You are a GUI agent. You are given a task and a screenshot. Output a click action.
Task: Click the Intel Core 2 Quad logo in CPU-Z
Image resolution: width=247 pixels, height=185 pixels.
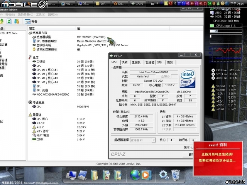188,79
